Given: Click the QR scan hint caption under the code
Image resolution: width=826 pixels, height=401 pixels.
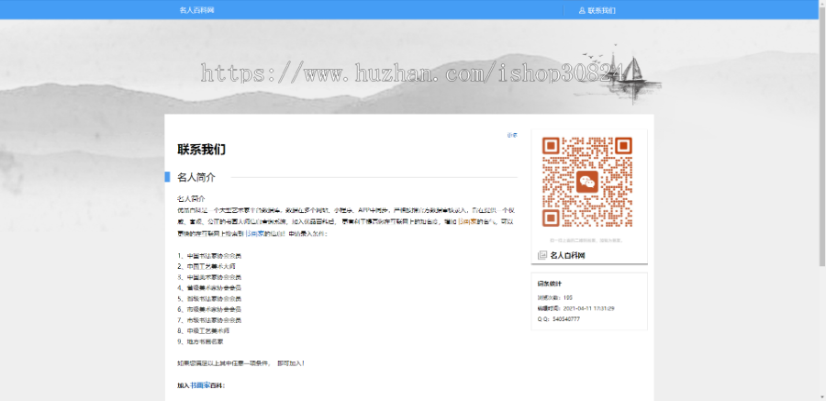Looking at the screenshot, I should pos(586,240).
